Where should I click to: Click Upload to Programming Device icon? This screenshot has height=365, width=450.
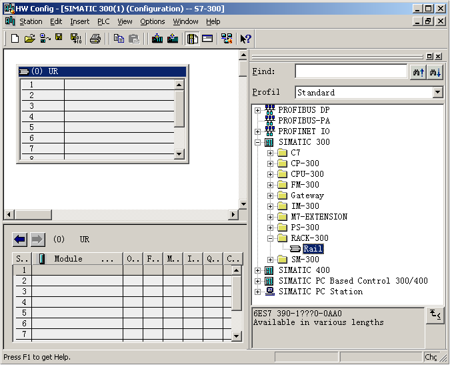pos(173,39)
